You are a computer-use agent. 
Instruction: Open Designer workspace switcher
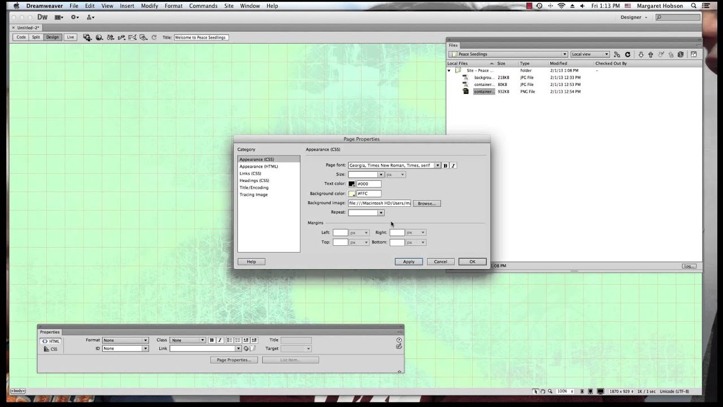tap(634, 18)
